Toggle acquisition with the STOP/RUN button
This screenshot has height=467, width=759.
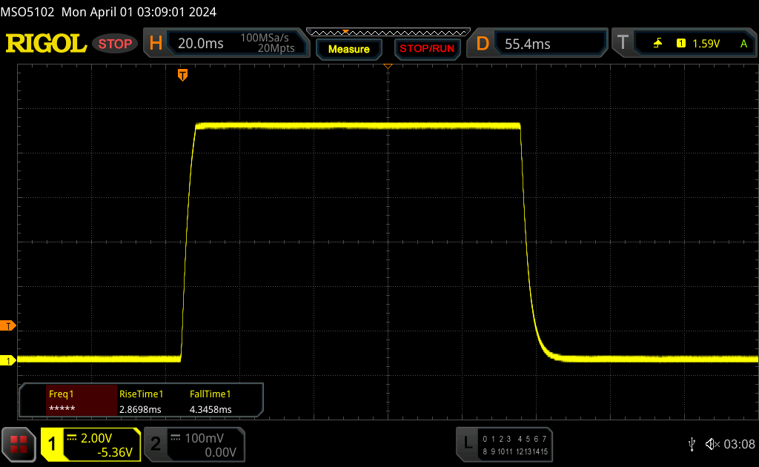(426, 49)
